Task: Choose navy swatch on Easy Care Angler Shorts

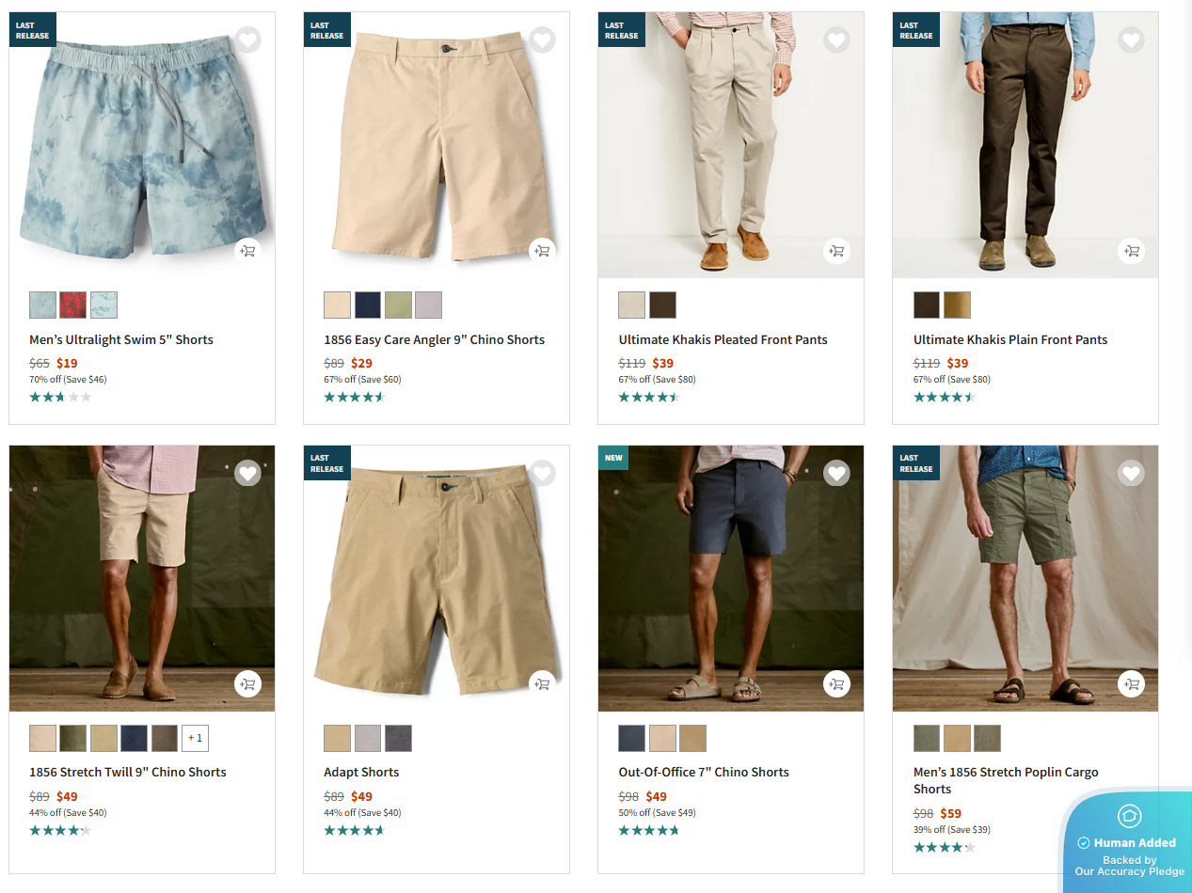Action: 368,305
